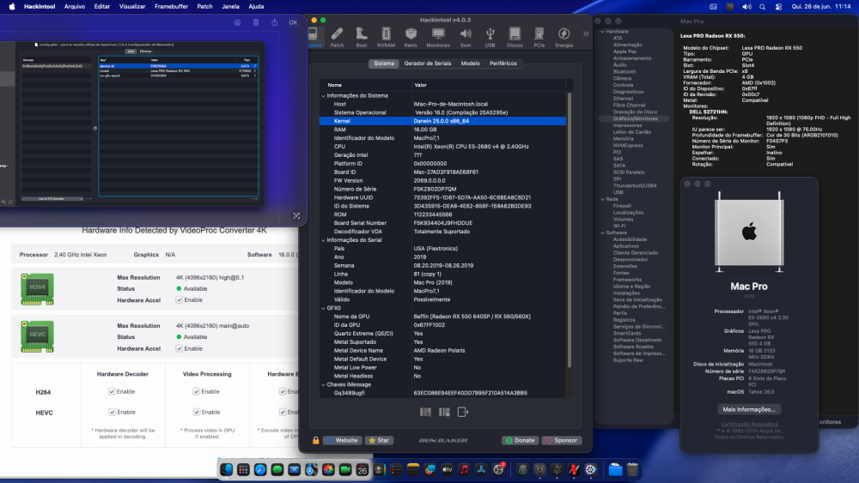The width and height of the screenshot is (859, 483).
Task: Open the Certificação Regulatória link
Action: pyautogui.click(x=749, y=425)
